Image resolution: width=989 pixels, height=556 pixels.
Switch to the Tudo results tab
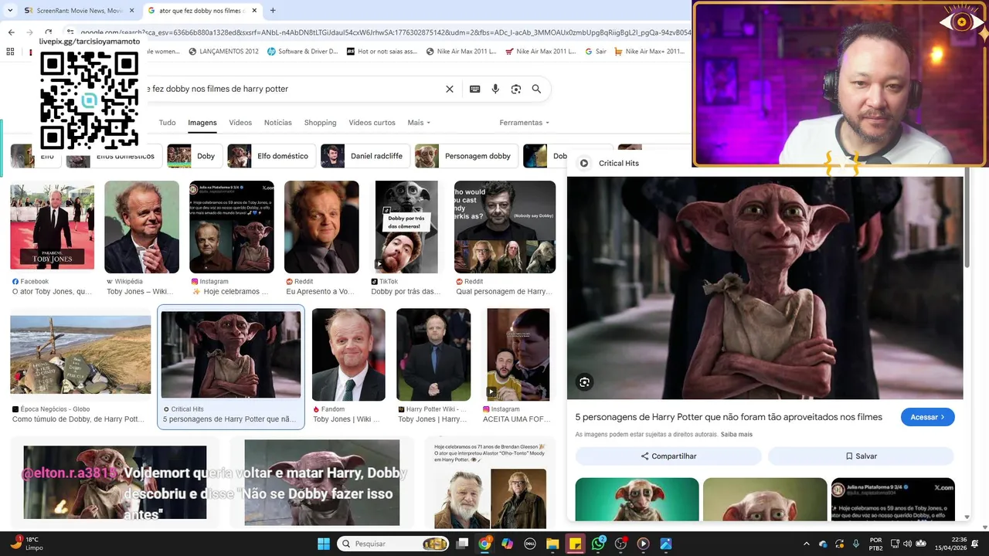pyautogui.click(x=167, y=123)
